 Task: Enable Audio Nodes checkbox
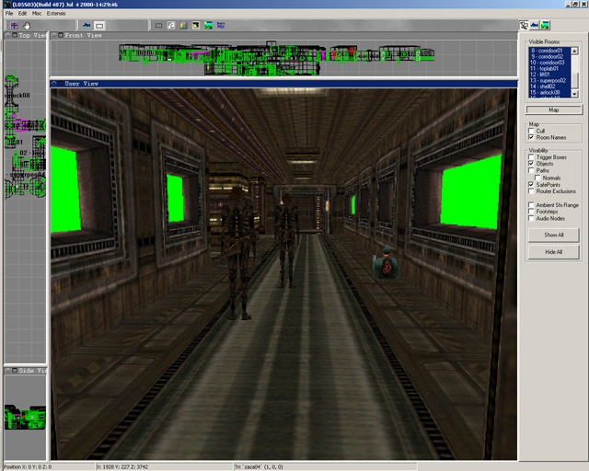tap(531, 218)
